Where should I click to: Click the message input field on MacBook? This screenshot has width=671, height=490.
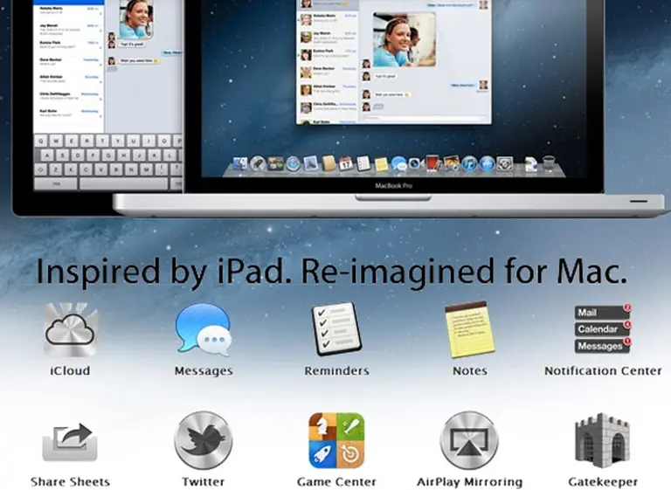coord(424,117)
